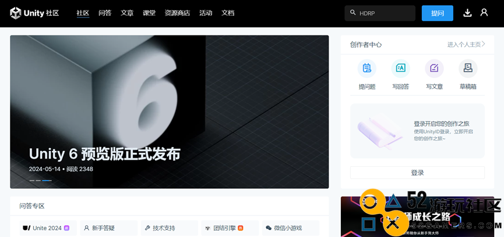Select the first carousel indicator dash
This screenshot has height=237, width=504.
pos(32,181)
